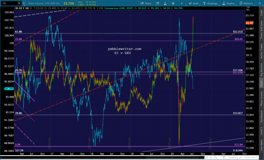The height and width of the screenshot is (160, 264).
Task: Toggle the horizontal expand arrows icon
Action: coord(207,157)
